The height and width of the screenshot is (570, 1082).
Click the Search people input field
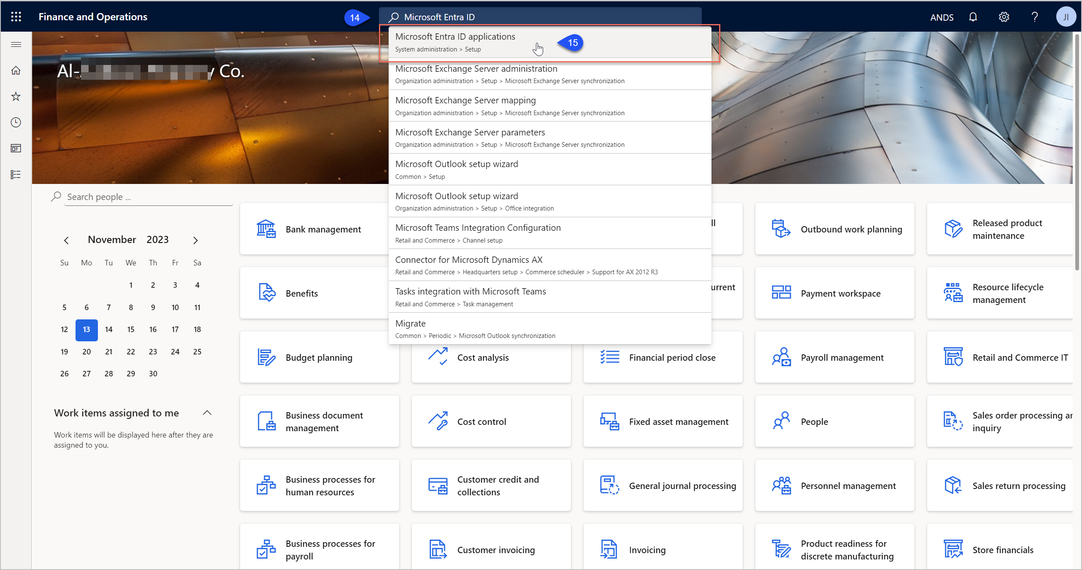pos(148,197)
